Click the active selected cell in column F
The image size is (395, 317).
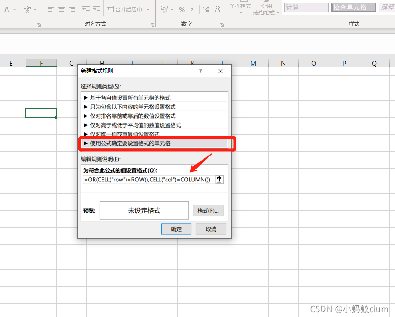[41, 113]
